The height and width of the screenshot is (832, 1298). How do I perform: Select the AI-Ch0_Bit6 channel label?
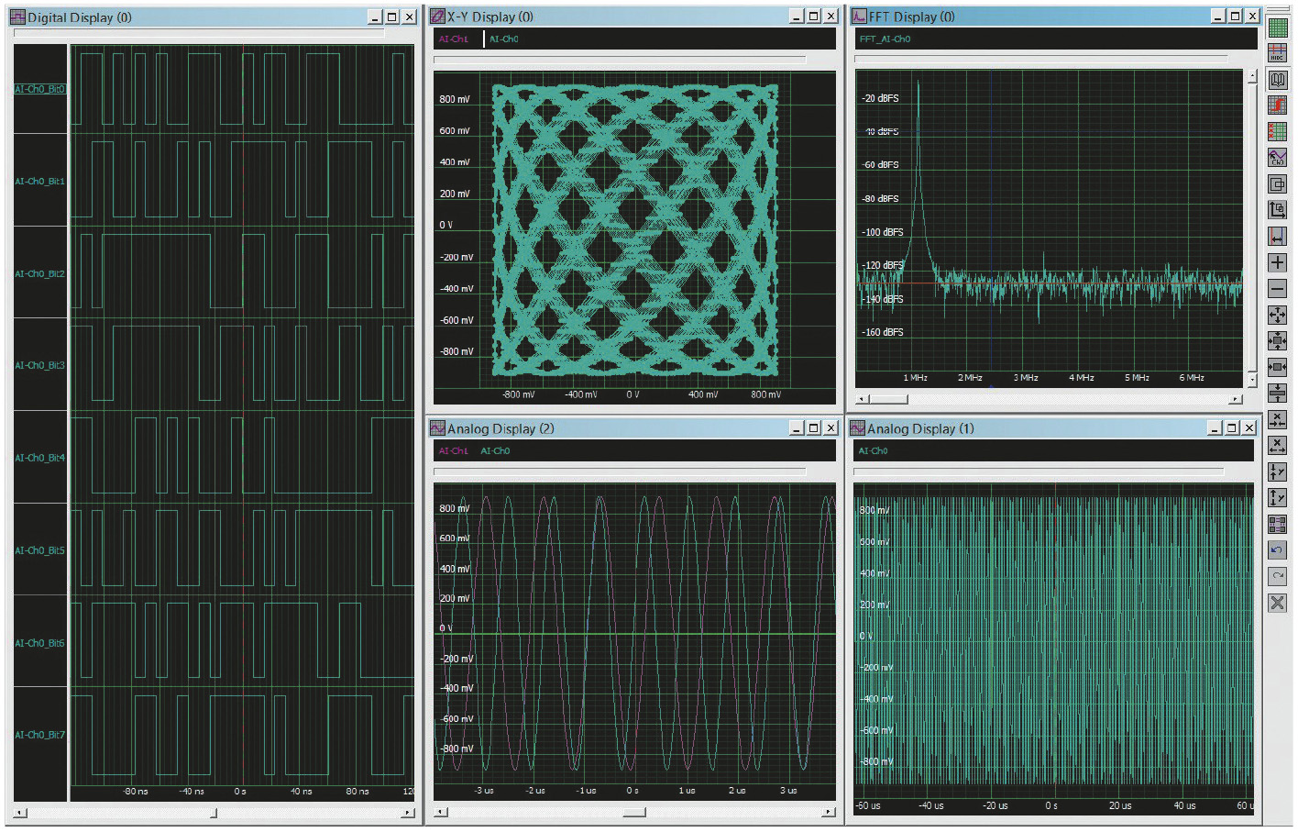coord(40,643)
